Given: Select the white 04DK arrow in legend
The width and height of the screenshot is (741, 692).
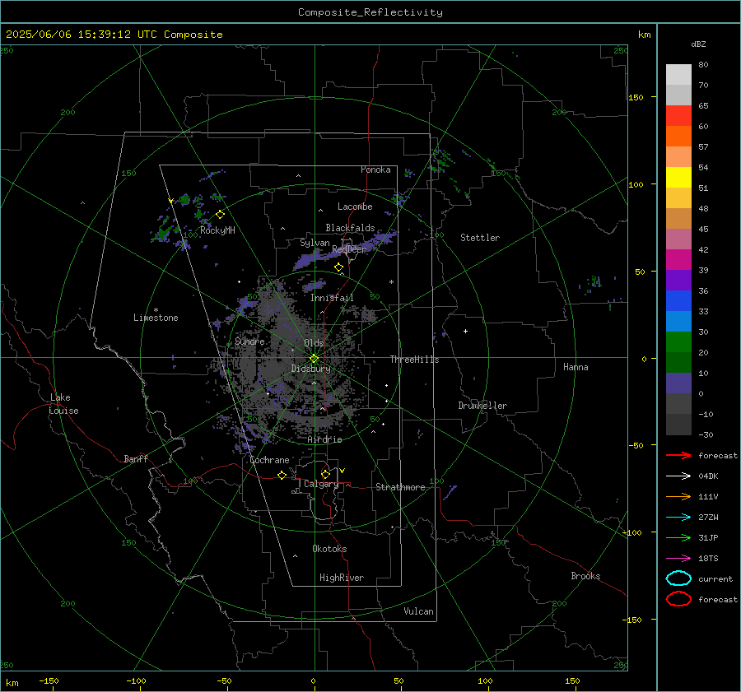Looking at the screenshot, I should pos(678,476).
